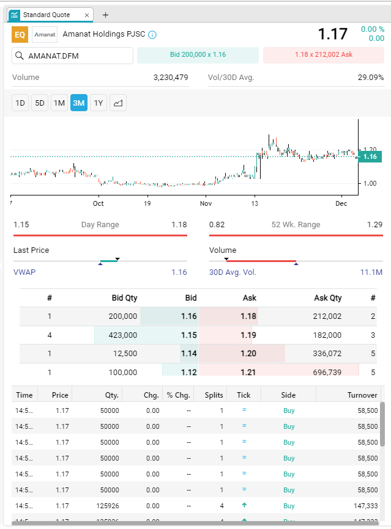Click the Bid 200,000 x 1.16 button
This screenshot has width=391, height=529.
pos(198,55)
